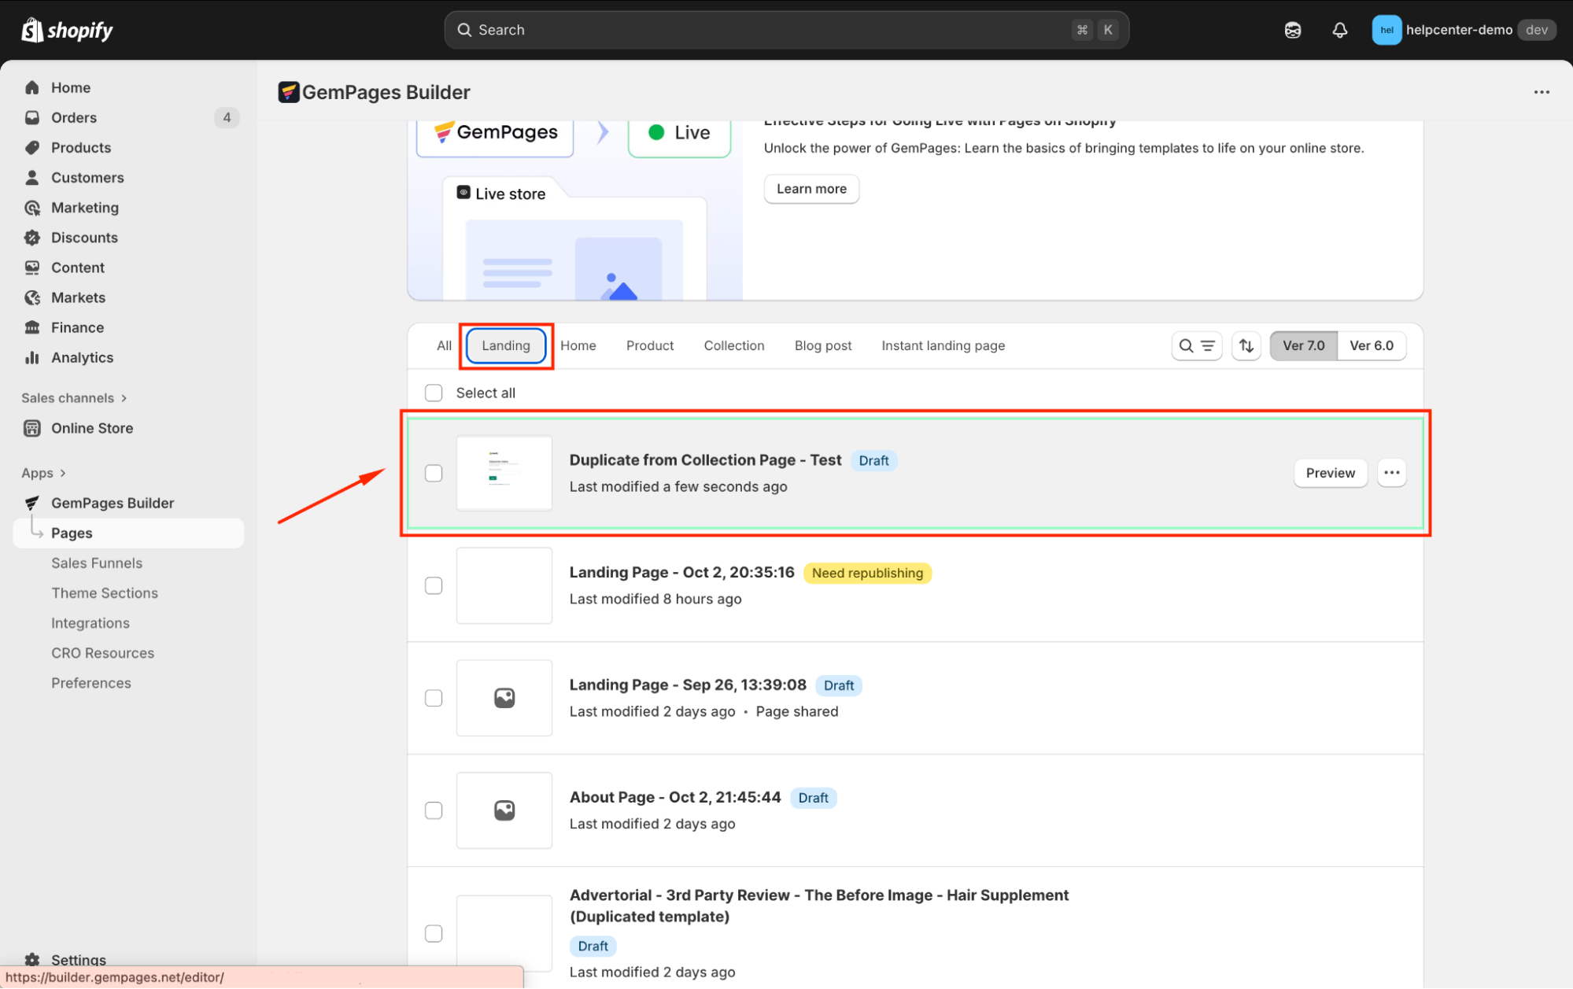Check the Select all checkbox
The height and width of the screenshot is (989, 1573).
coord(434,393)
